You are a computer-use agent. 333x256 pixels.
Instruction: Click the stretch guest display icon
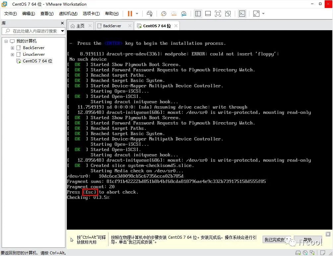256,14
